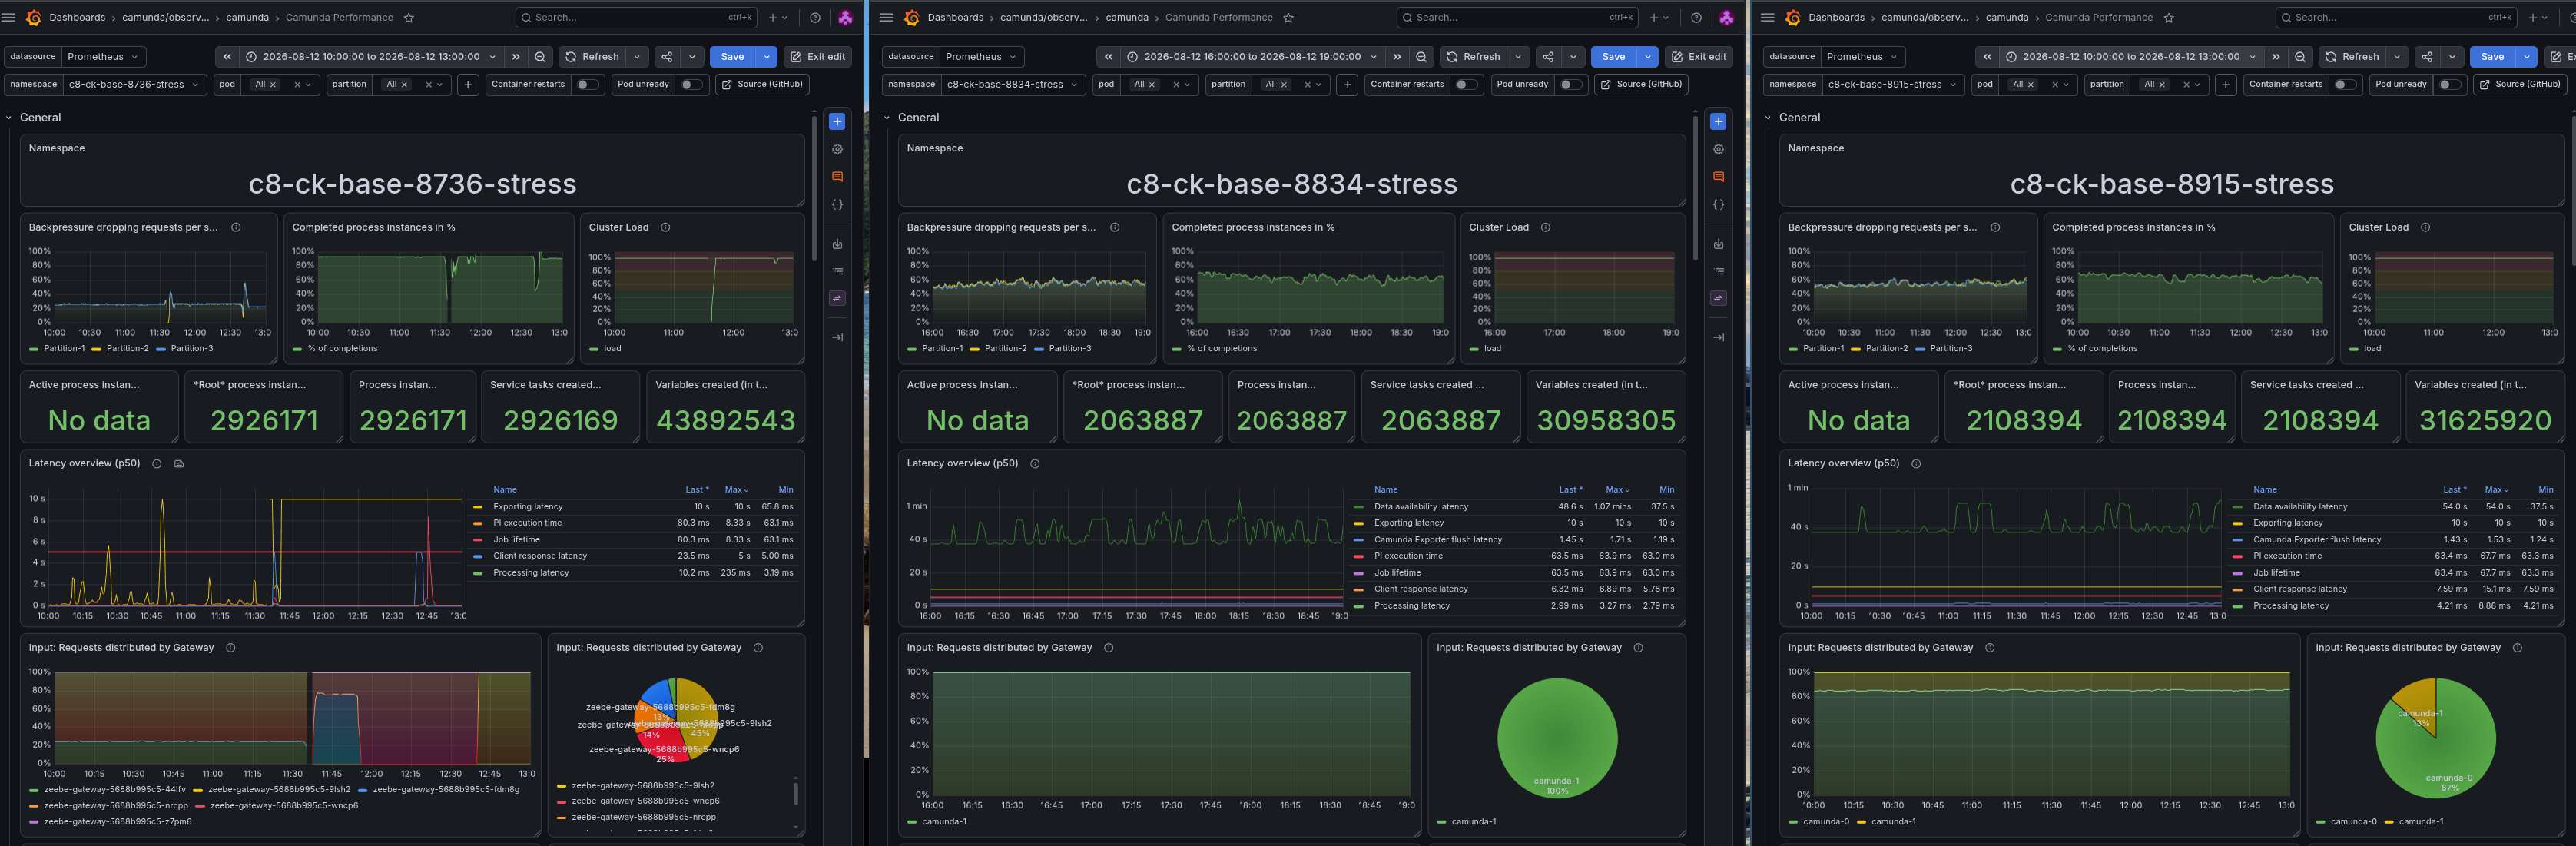Click the purple swap icon in the 8834-stress sidebar

(x=1718, y=298)
